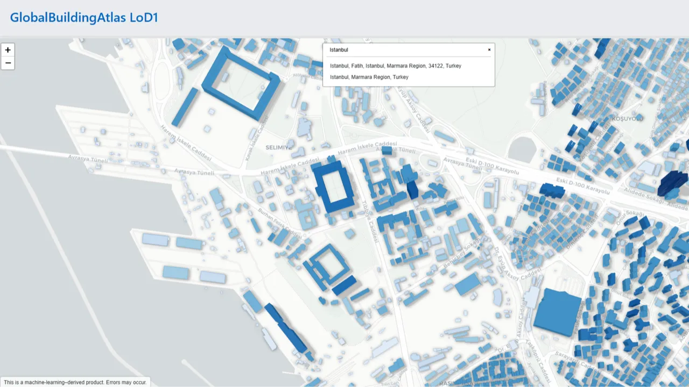Zoom in with the plus button

(x=8, y=49)
